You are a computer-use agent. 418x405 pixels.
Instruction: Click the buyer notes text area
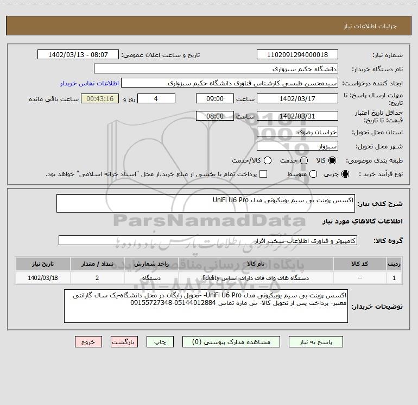coord(206,306)
